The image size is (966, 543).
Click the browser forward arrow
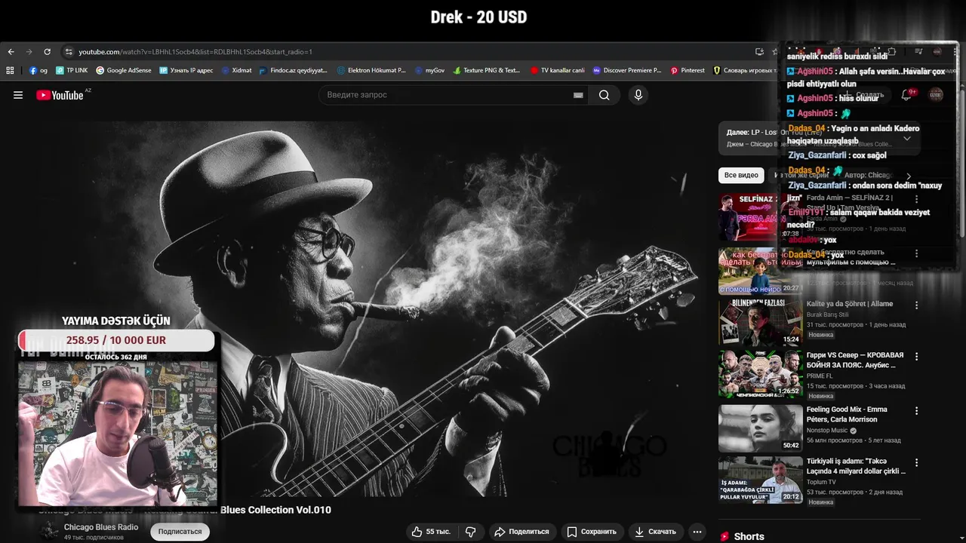point(29,52)
